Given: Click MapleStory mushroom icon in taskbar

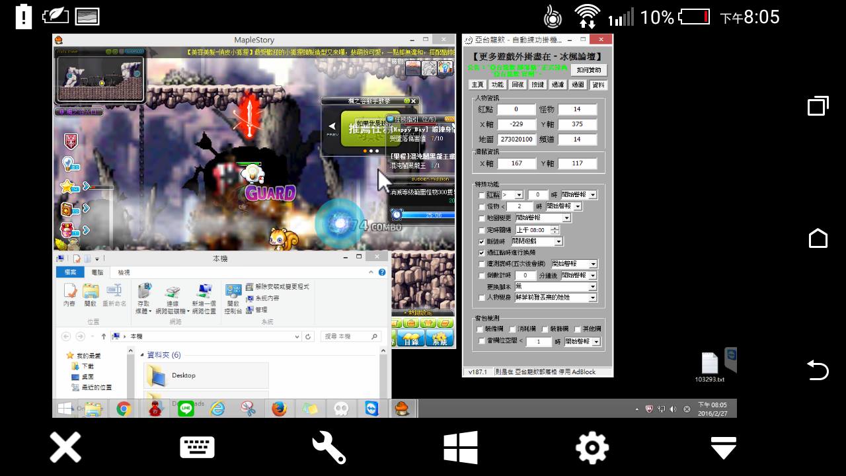Looking at the screenshot, I should 402,409.
